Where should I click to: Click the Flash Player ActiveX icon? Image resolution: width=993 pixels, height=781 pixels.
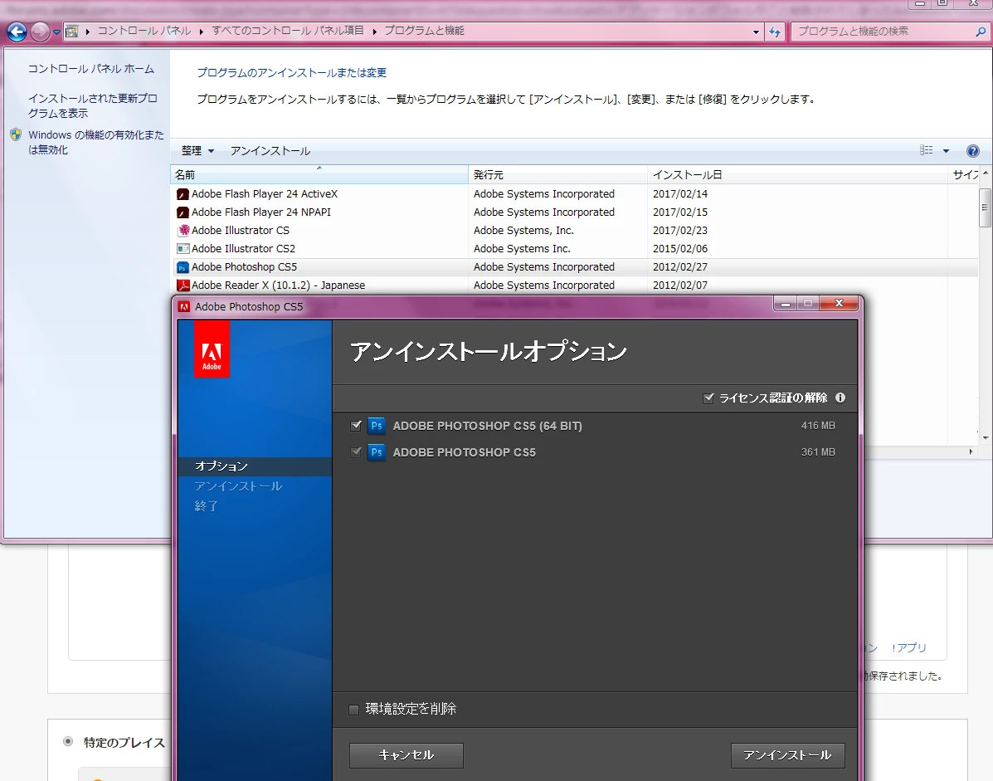[x=183, y=194]
